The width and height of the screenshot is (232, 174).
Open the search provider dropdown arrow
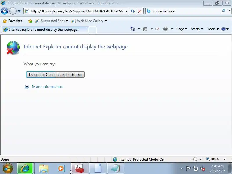229,11
